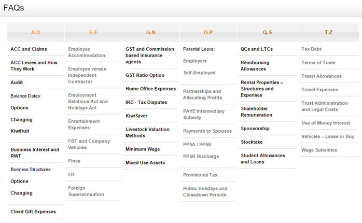Switch to the G-N header tab

150,32
